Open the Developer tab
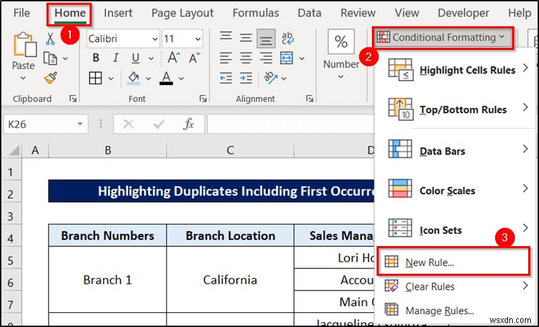The height and width of the screenshot is (327, 539). tap(464, 13)
